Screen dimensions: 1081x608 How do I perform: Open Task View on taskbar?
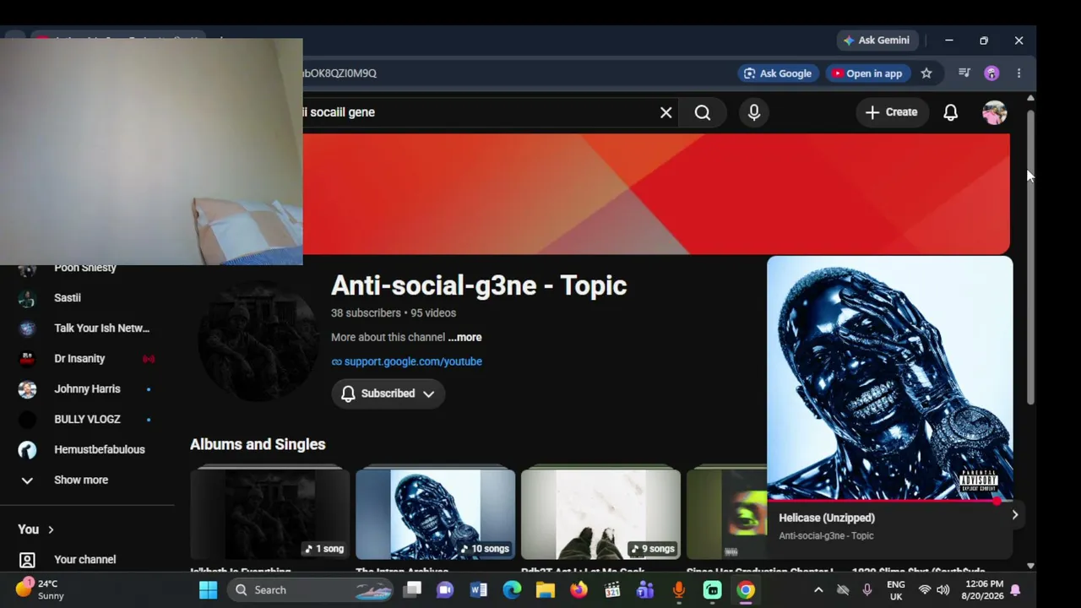[x=412, y=590]
